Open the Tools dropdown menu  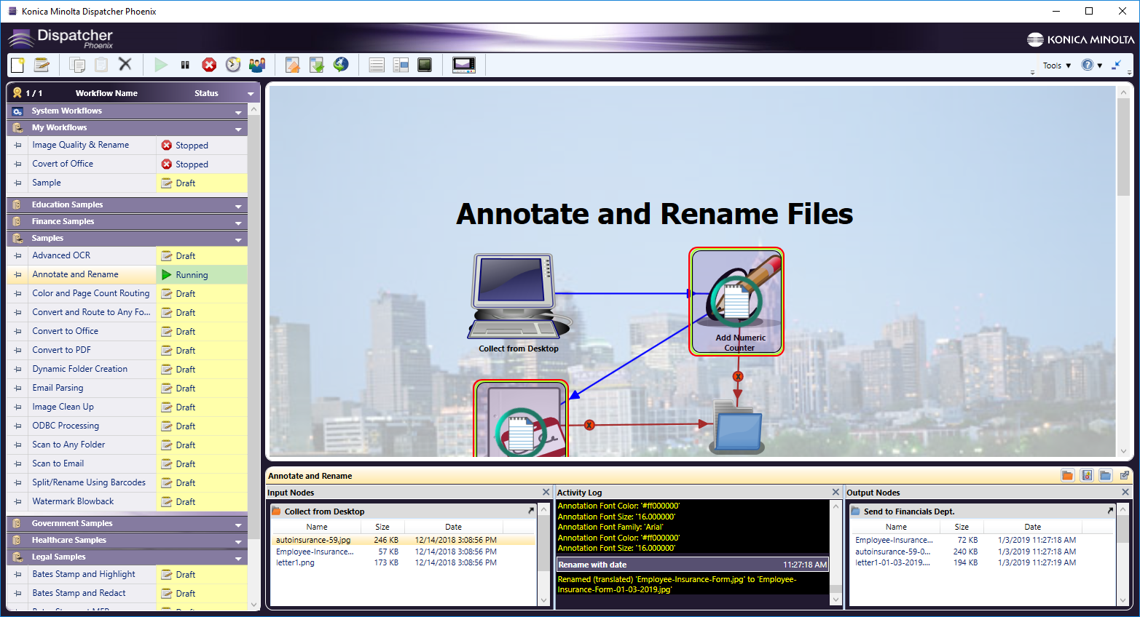point(1057,65)
